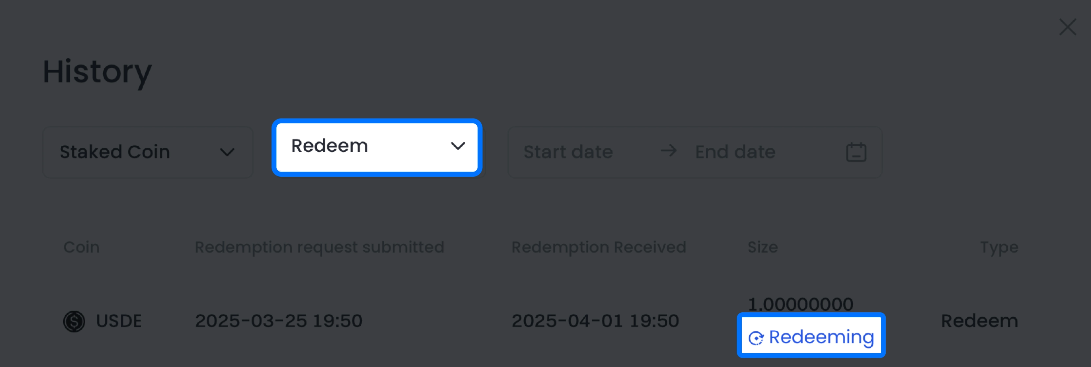Expand the Staked Coin chevron arrow
The image size is (1091, 367).
point(227,152)
